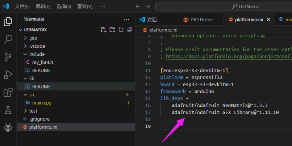The height and width of the screenshot is (146, 292).
Task: Click the [env:esp32-s3-devkitm-1] line
Action: (194, 70)
